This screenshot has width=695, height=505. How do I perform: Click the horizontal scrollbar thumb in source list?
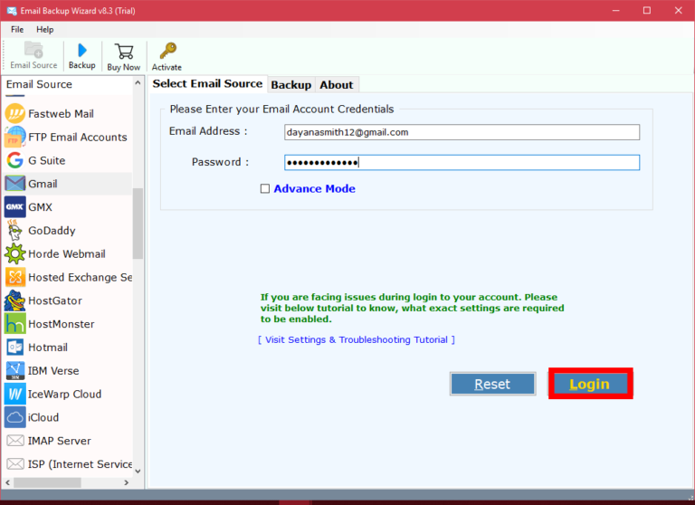47,482
